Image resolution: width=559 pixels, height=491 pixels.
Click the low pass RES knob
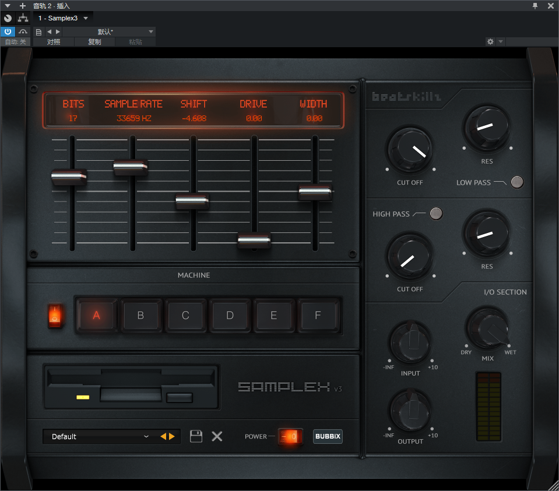[x=487, y=129]
